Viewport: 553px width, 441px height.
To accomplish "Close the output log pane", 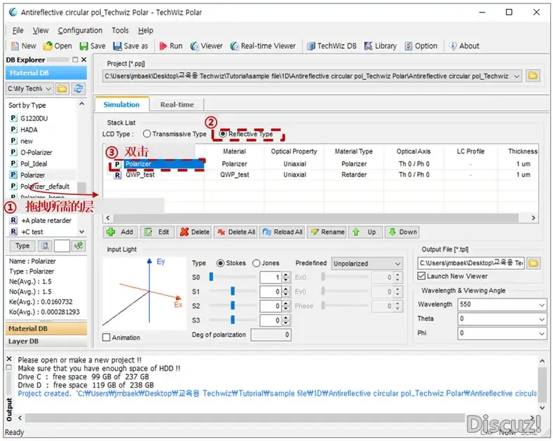I will 9,359.
